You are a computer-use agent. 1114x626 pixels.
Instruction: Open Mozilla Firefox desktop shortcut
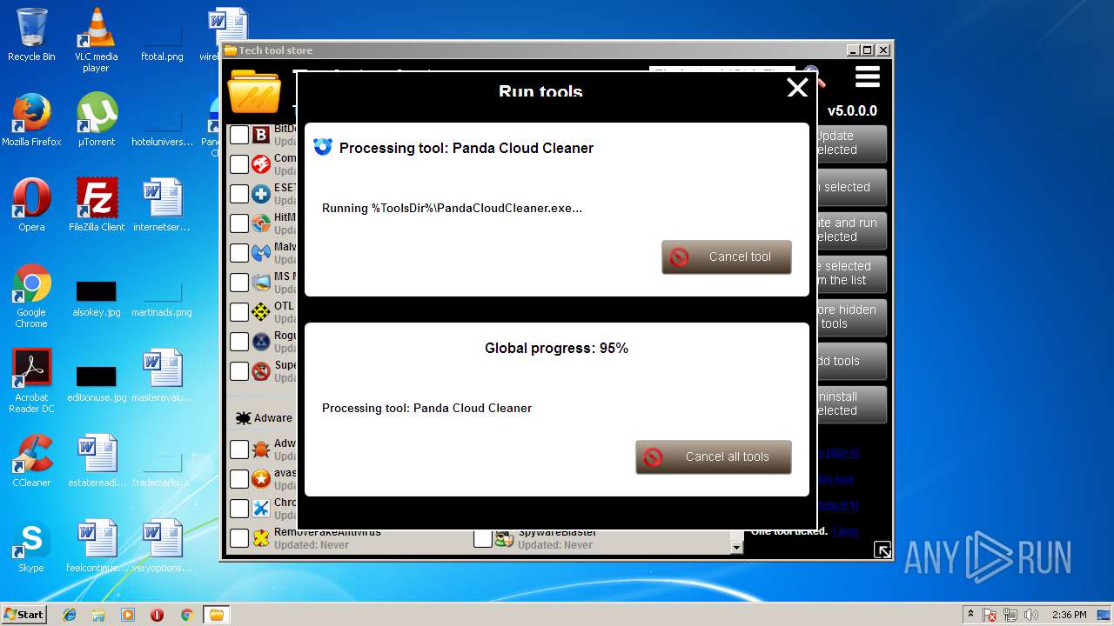pos(31,120)
